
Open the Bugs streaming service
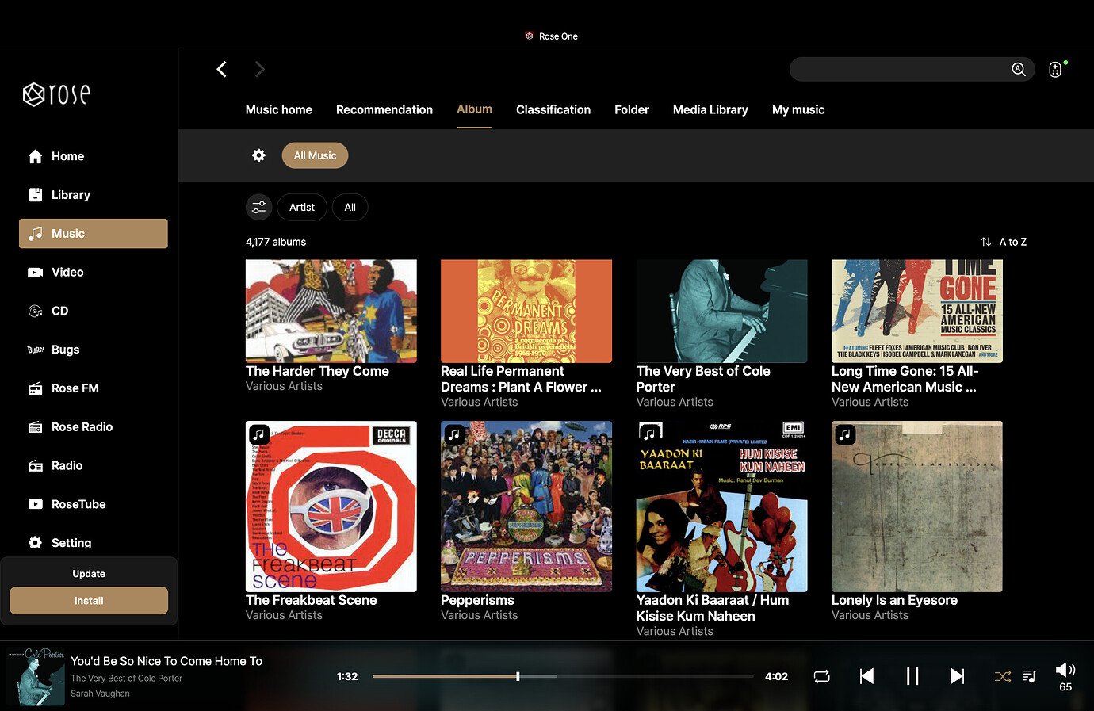(65, 350)
